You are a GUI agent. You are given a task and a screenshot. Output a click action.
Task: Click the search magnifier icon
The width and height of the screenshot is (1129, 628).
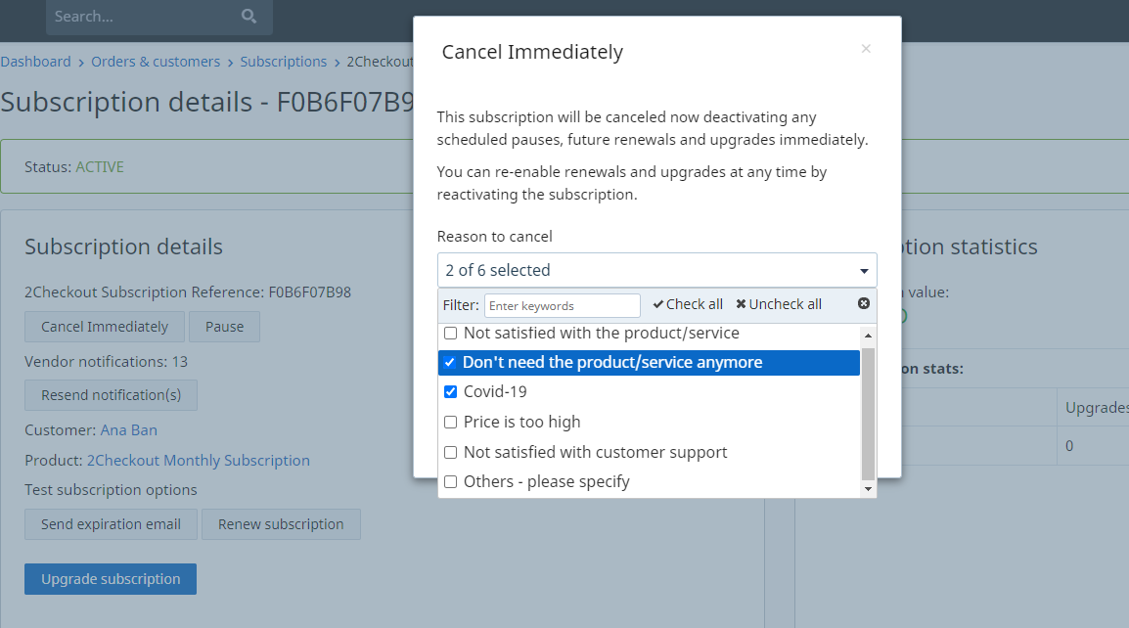pyautogui.click(x=249, y=16)
